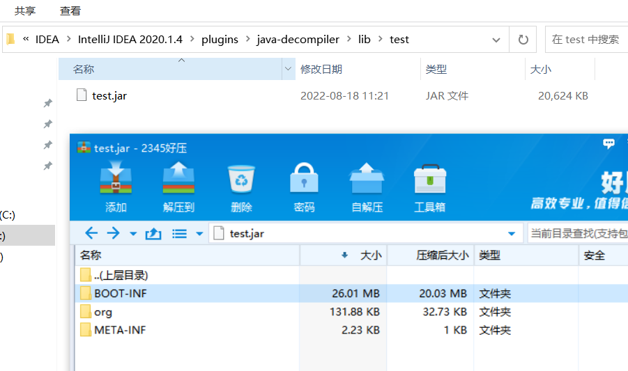Viewport: 628px width, 371px height.
Task: Click the lib breadcrumb segment
Action: 365,39
